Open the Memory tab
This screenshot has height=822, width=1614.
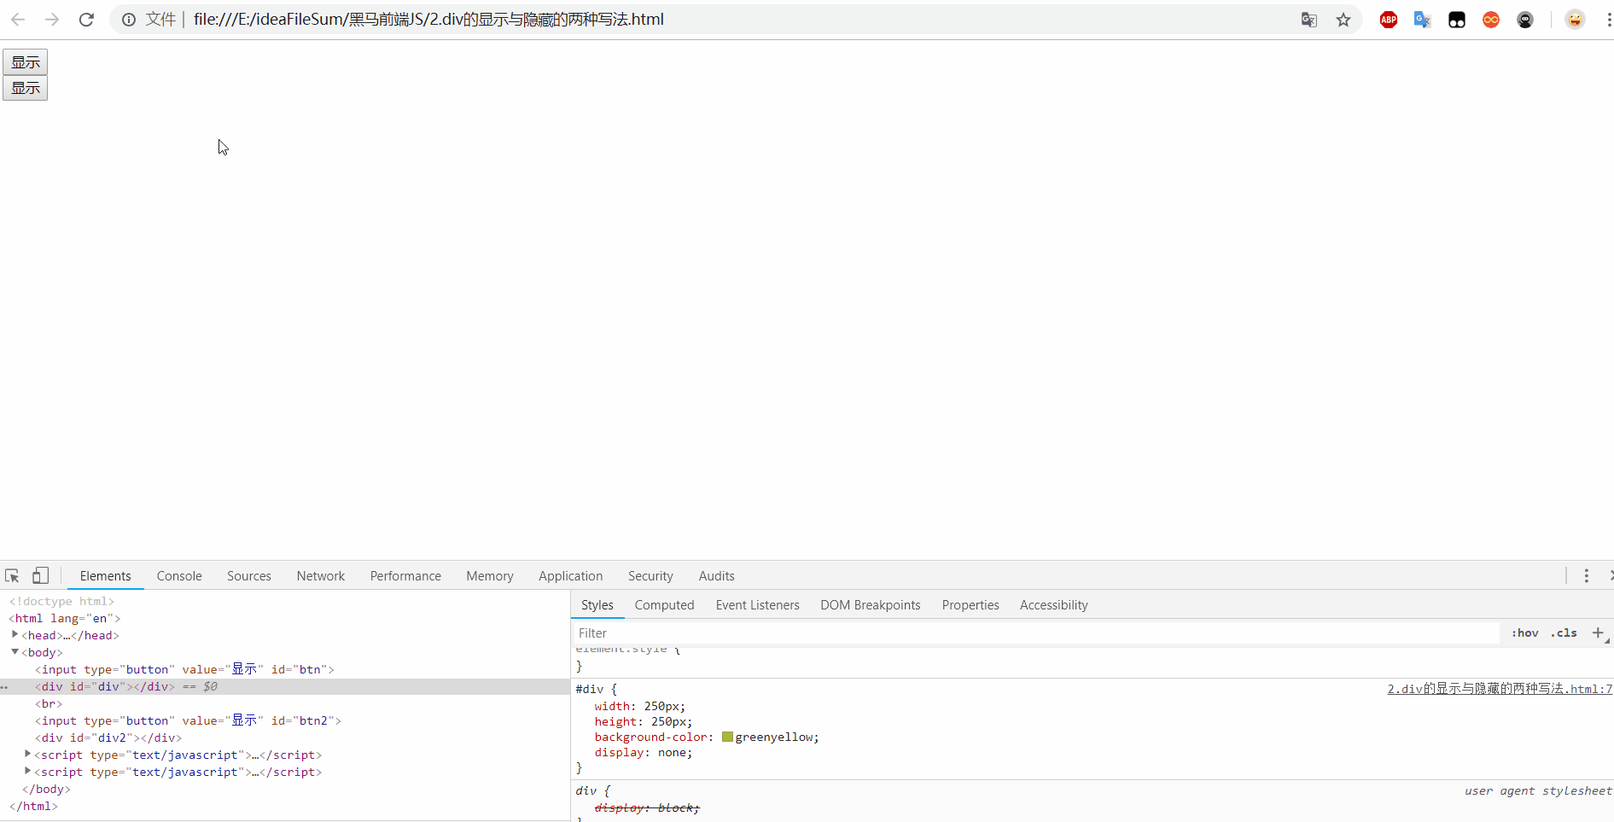pyautogui.click(x=490, y=576)
